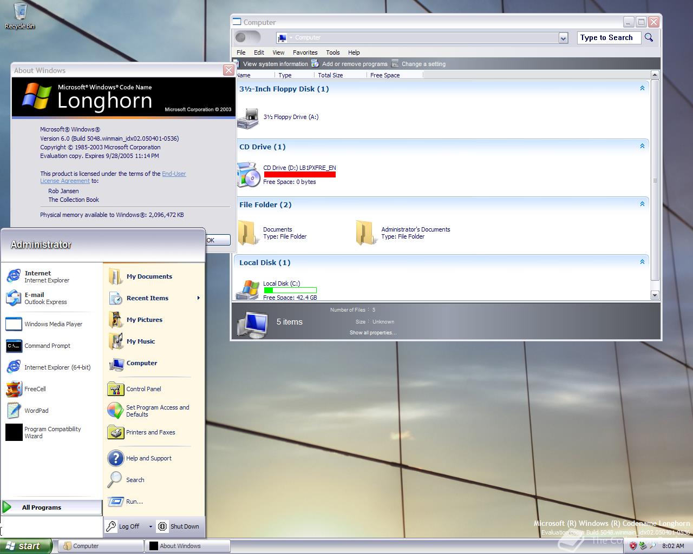Start the FreeCell game
The width and height of the screenshot is (693, 554).
pos(26,389)
